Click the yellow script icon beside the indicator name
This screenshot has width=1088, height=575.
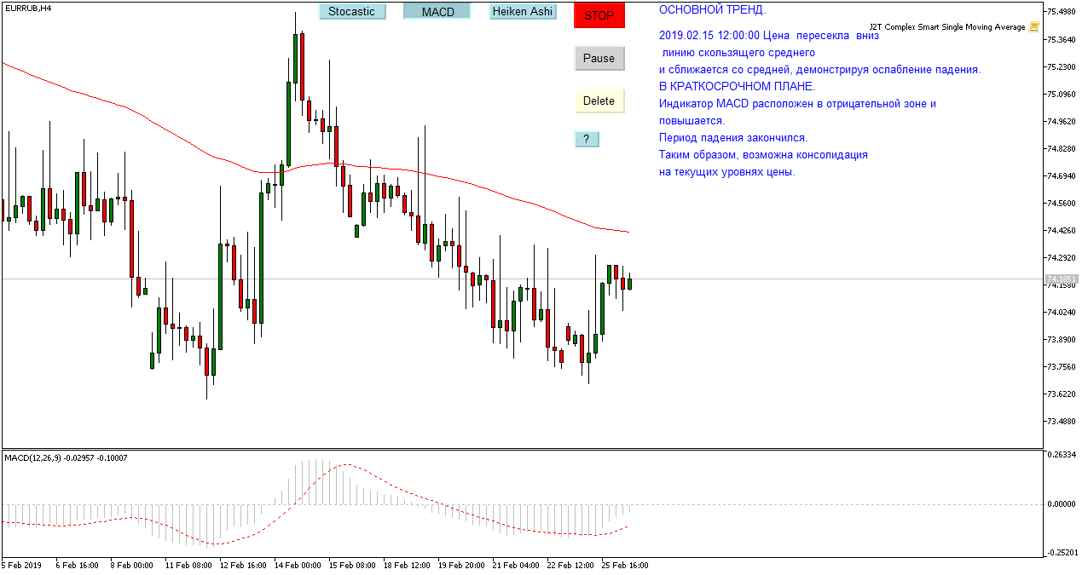click(x=1034, y=27)
